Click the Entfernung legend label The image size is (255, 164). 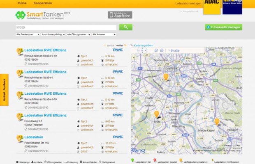73,162
